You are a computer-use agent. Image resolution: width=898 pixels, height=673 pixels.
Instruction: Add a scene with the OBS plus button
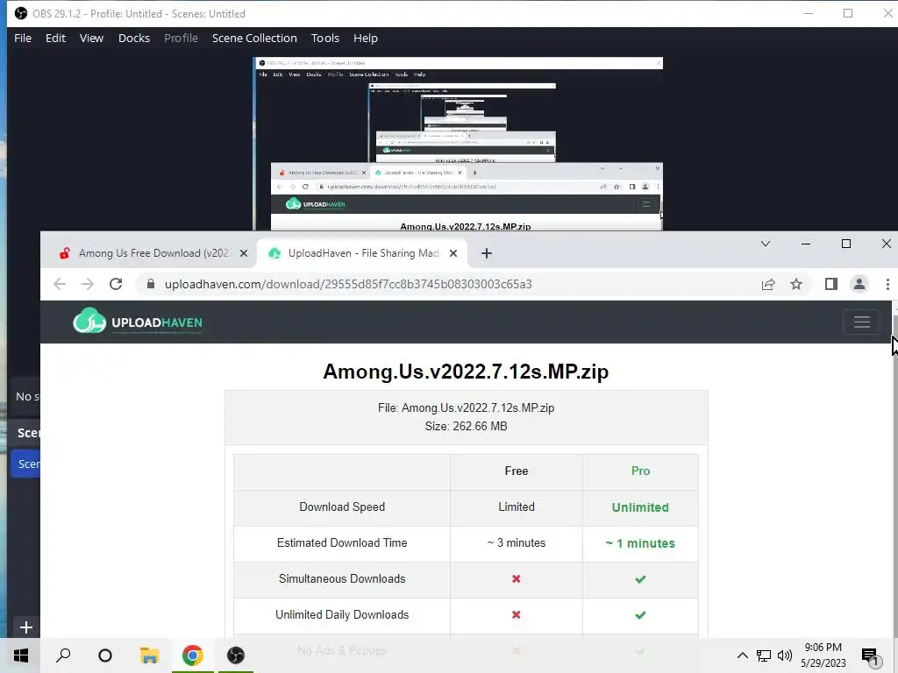(25, 627)
